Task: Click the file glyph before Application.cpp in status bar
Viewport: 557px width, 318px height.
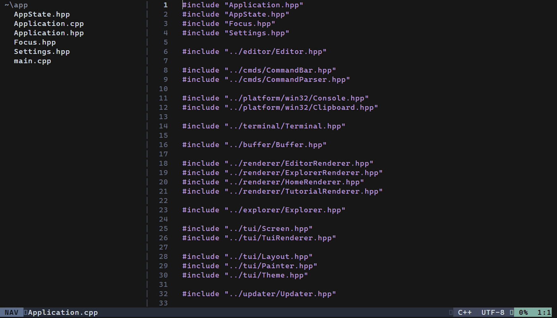Action: pos(25,312)
